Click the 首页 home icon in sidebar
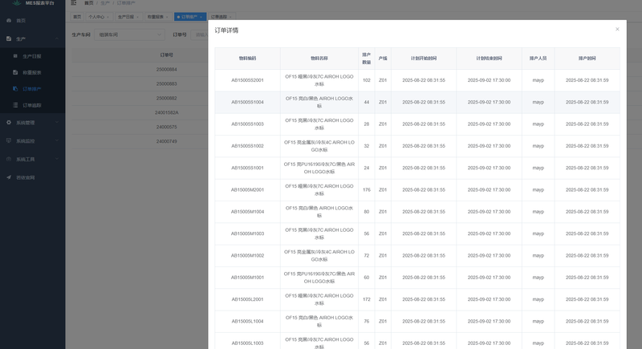The width and height of the screenshot is (642, 349). 9,20
